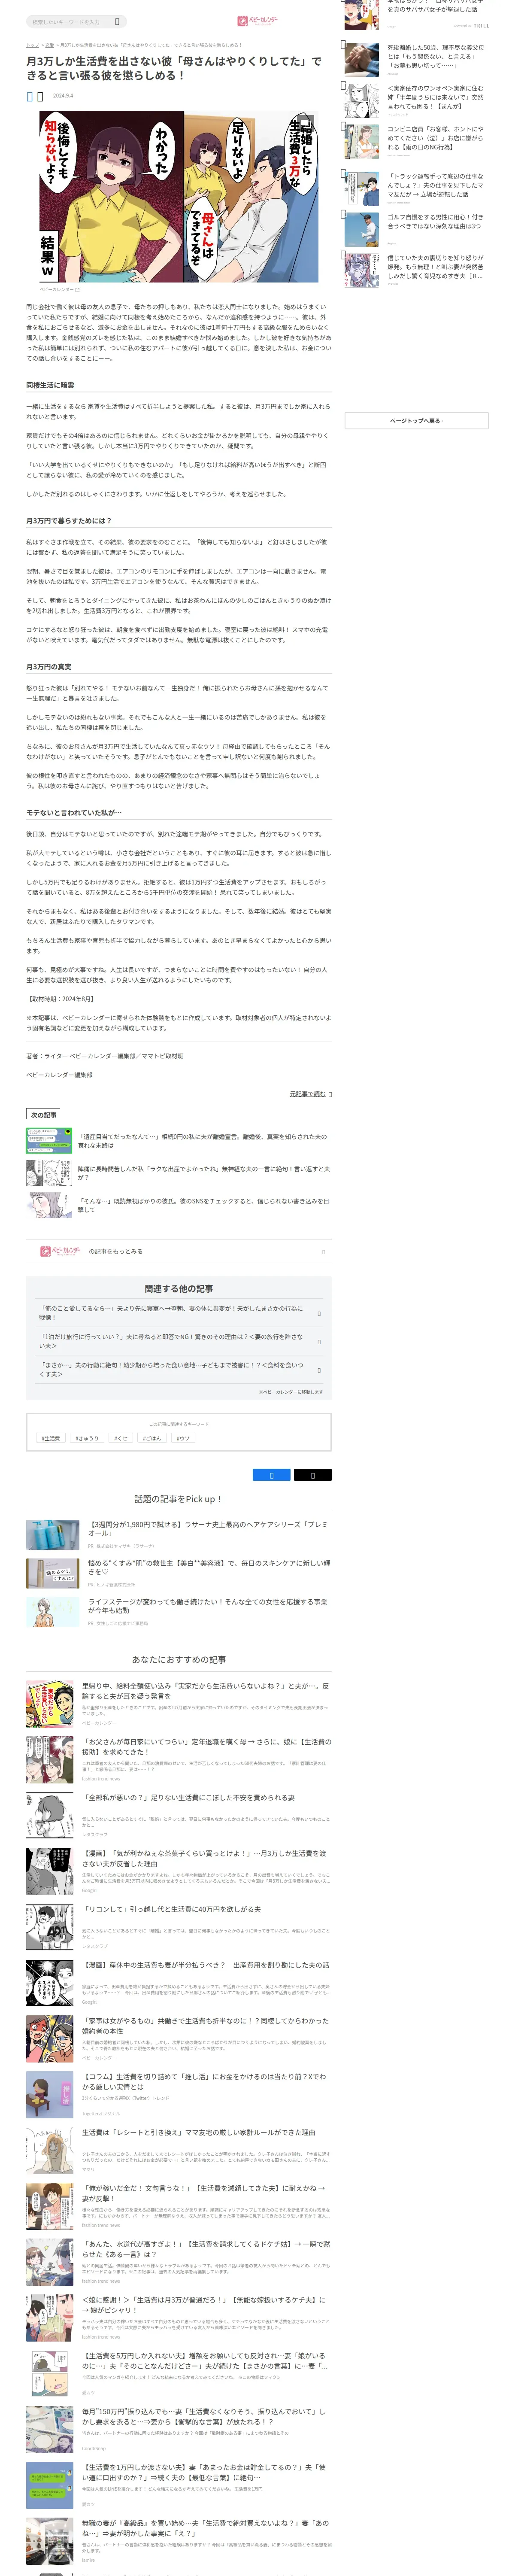Image resolution: width=515 pixels, height=2576 pixels.
Task: Click the second share icon beside the 2024.9.4 date
Action: coord(40,96)
